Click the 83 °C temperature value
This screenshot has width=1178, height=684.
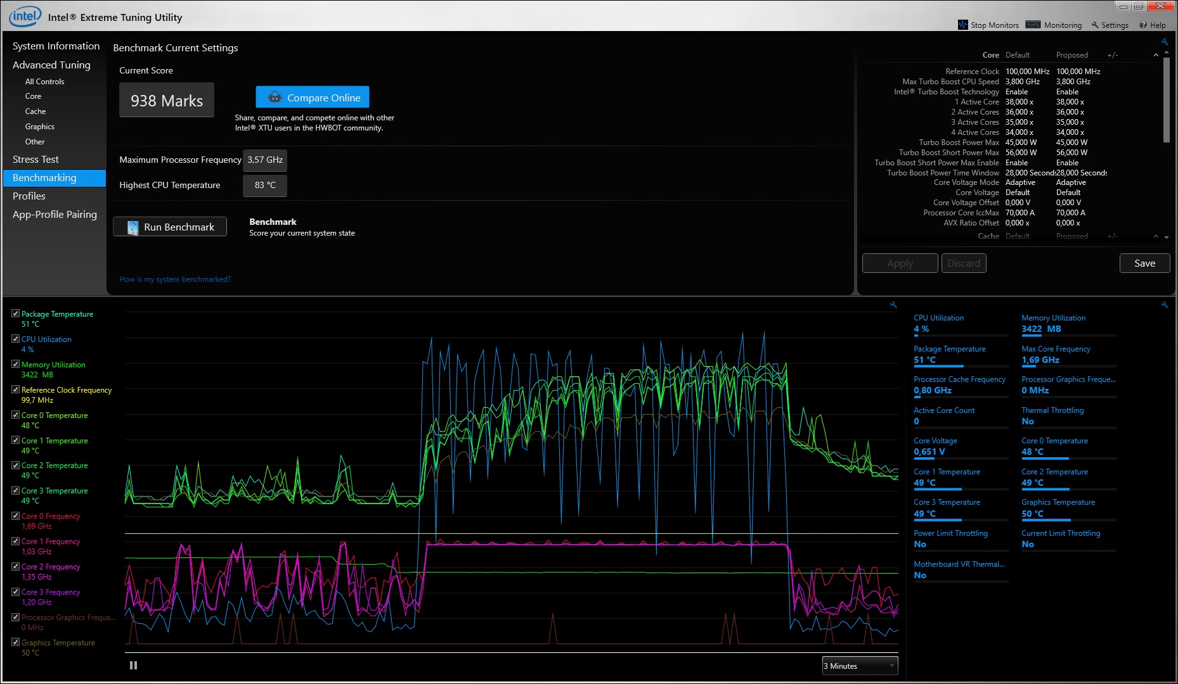(x=265, y=186)
